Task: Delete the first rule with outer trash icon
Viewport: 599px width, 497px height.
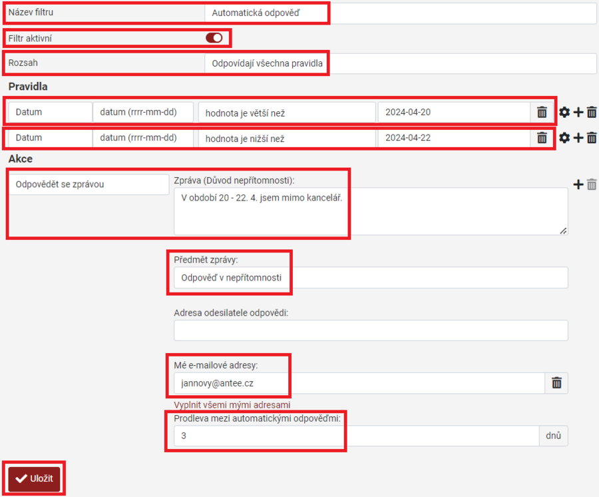Action: 592,113
